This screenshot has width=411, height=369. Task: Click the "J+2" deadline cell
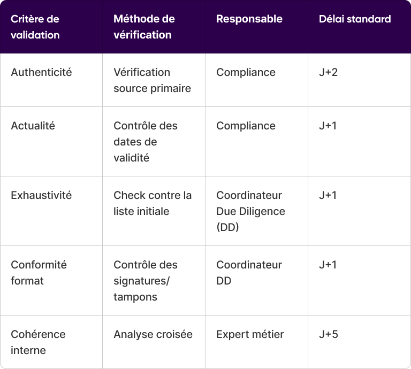click(328, 72)
